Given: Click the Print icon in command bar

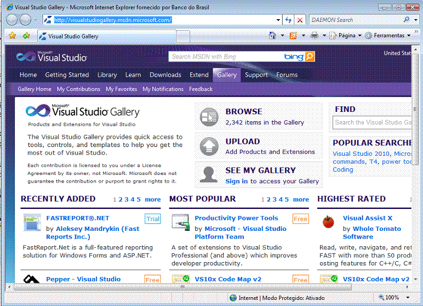Looking at the screenshot, I should point(315,35).
